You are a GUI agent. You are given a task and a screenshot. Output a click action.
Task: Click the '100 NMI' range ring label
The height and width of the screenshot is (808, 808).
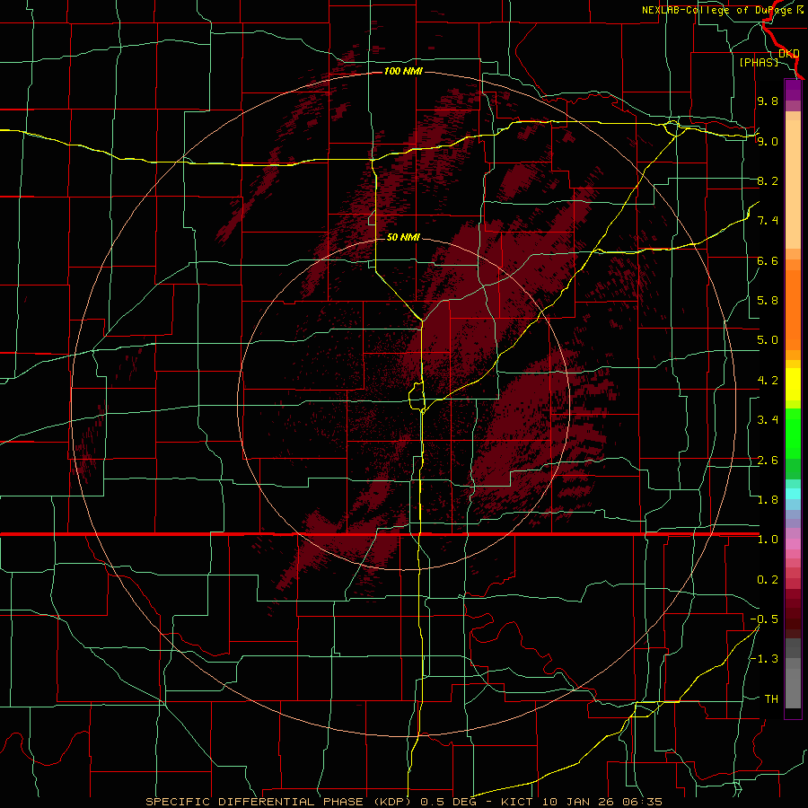(403, 71)
